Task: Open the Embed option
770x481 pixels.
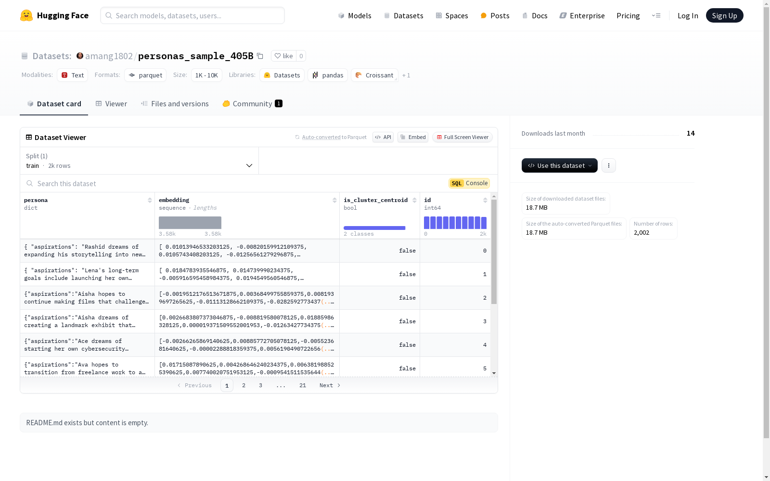Action: click(x=413, y=137)
